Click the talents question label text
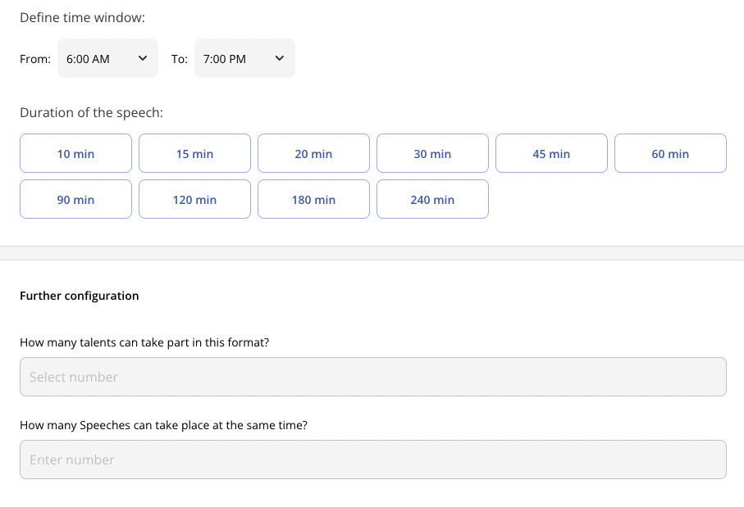This screenshot has width=744, height=507. coord(144,342)
